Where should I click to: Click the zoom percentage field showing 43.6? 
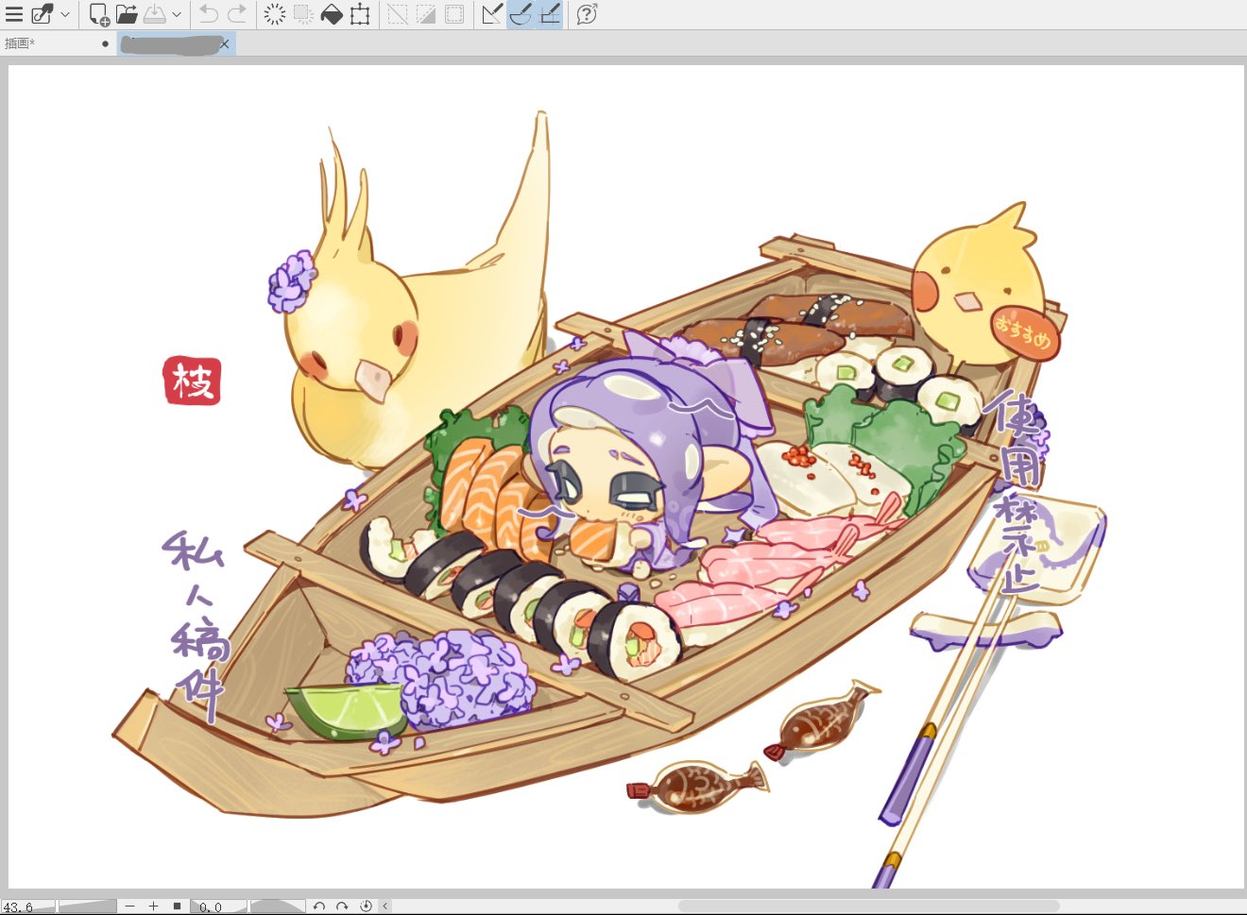pos(28,907)
